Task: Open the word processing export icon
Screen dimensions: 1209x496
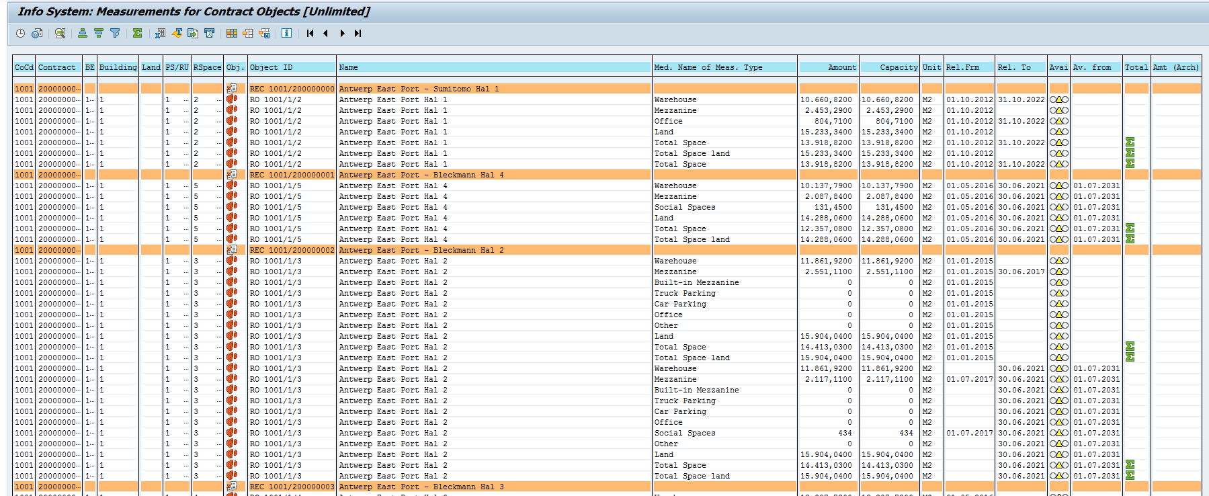Action: click(x=177, y=33)
